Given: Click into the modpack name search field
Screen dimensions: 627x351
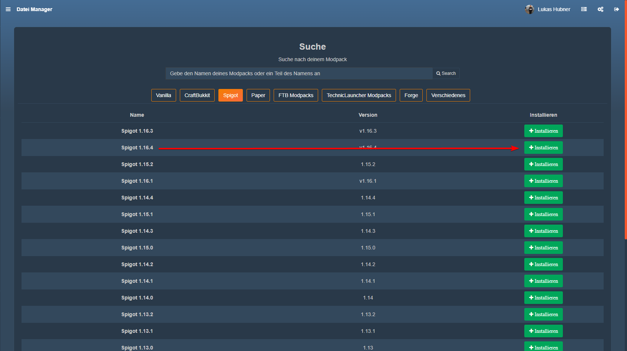Looking at the screenshot, I should click(298, 73).
